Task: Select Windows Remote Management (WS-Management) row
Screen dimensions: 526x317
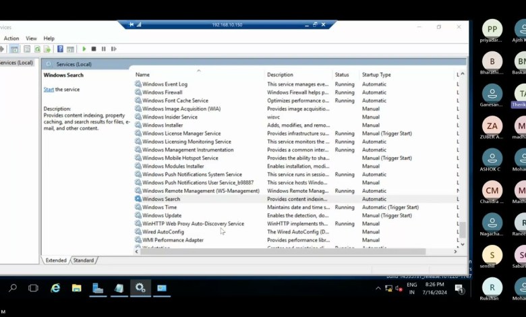Action: point(295,190)
